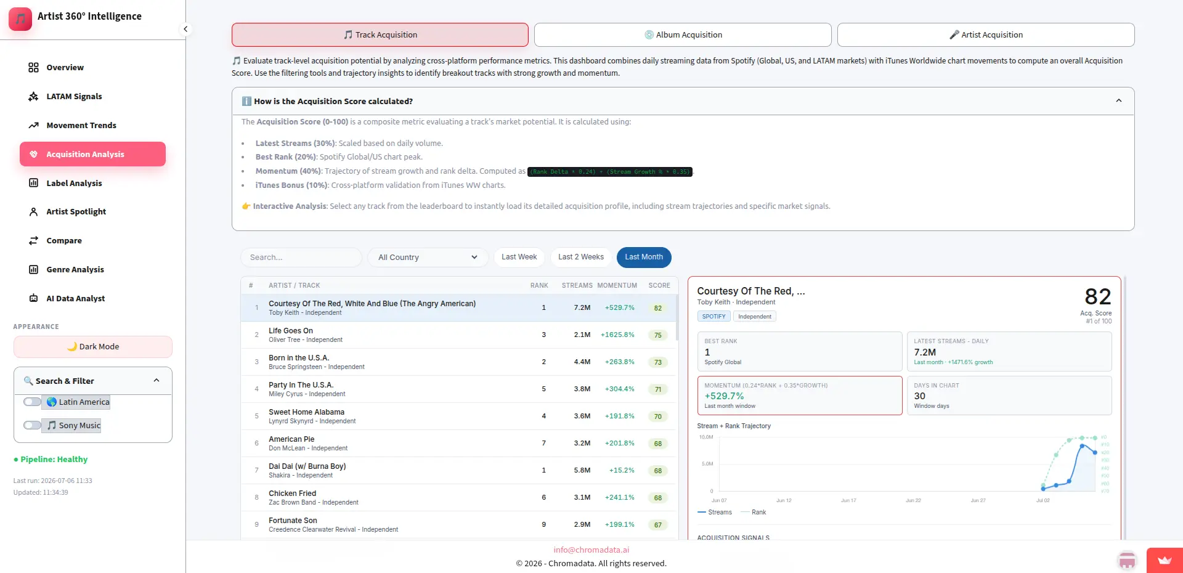1183x573 pixels.
Task: Select the Last Week time range
Action: coord(519,257)
